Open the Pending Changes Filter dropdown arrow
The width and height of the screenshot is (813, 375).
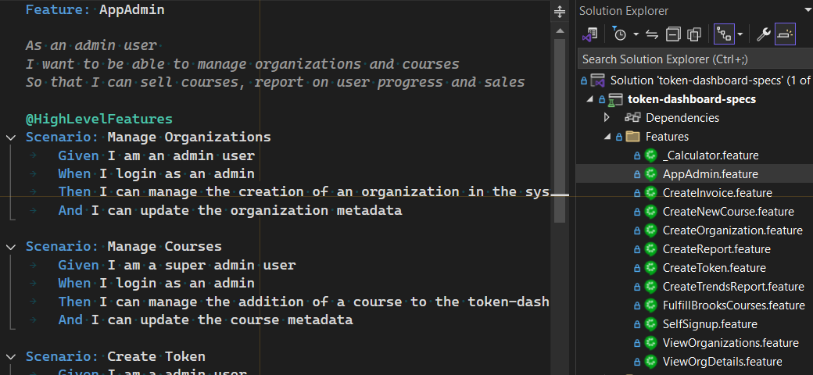tap(636, 35)
